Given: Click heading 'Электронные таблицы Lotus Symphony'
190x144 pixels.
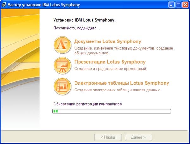Looking at the screenshot, I should click(x=122, y=83).
